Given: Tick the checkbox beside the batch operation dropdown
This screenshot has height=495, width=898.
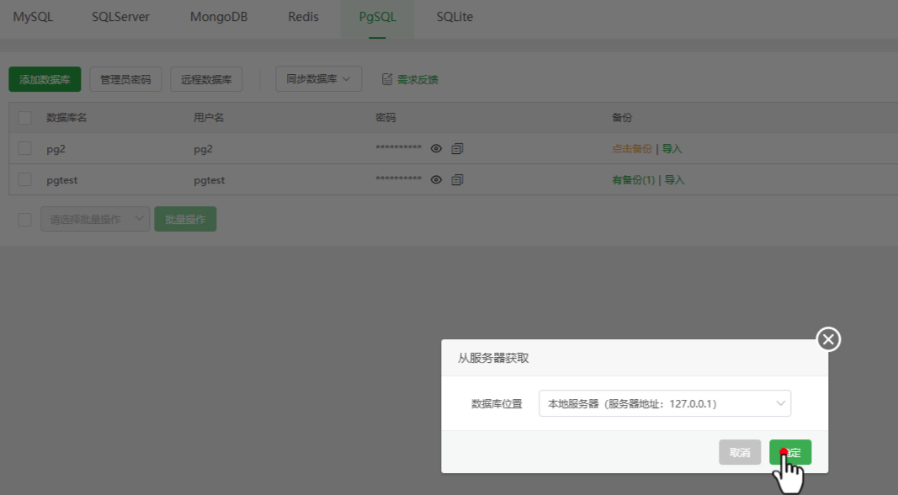Looking at the screenshot, I should point(24,220).
